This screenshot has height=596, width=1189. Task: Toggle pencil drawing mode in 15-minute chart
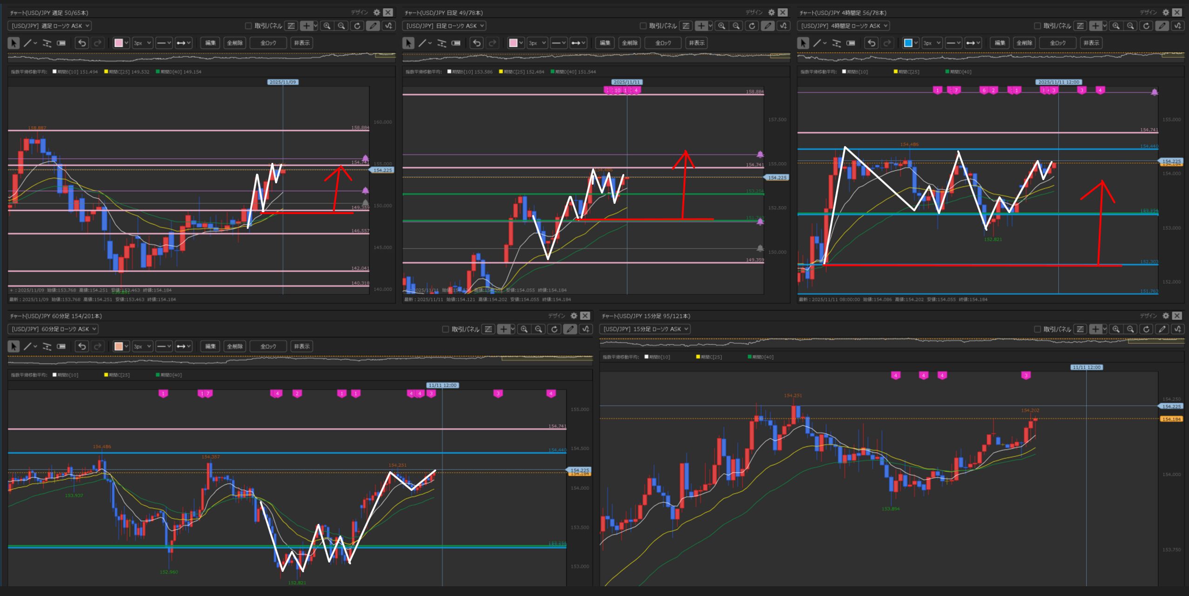[1162, 329]
